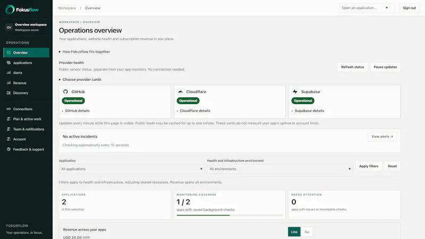Click the Feedback & support icon
Viewport: 425px width, 239px height.
click(8, 149)
